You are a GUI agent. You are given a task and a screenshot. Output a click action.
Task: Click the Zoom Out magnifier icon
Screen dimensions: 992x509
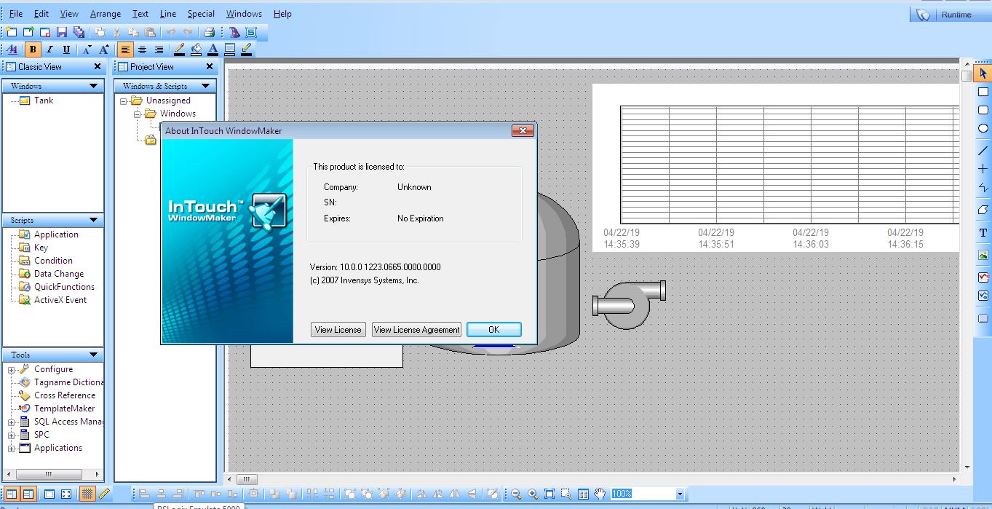pos(516,494)
